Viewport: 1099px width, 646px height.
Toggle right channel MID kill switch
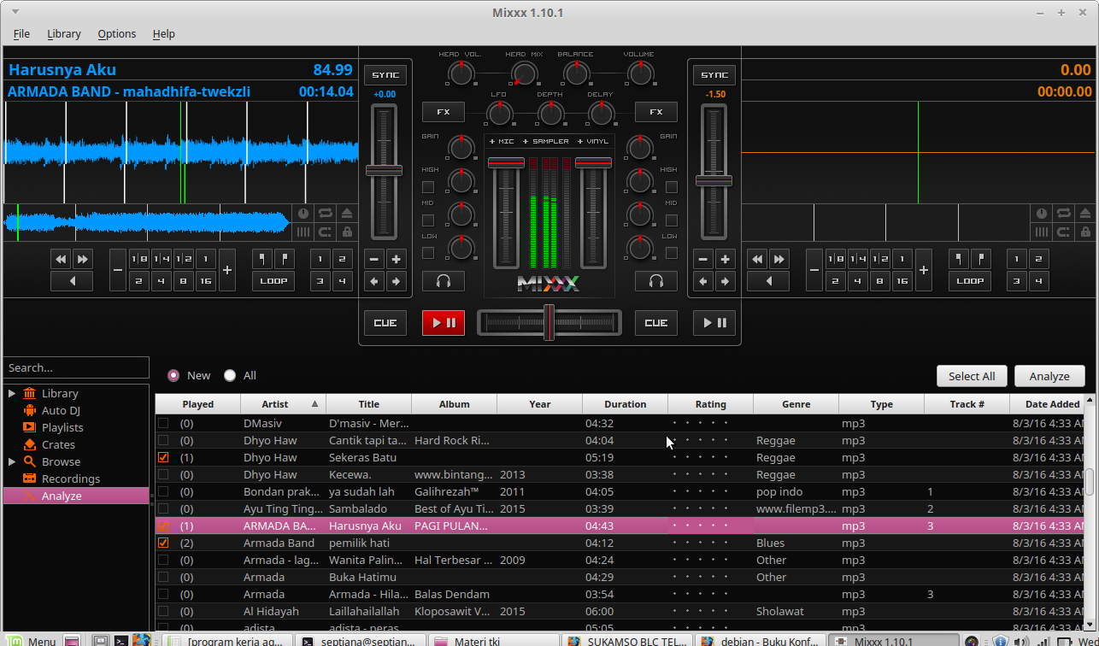[x=672, y=220]
